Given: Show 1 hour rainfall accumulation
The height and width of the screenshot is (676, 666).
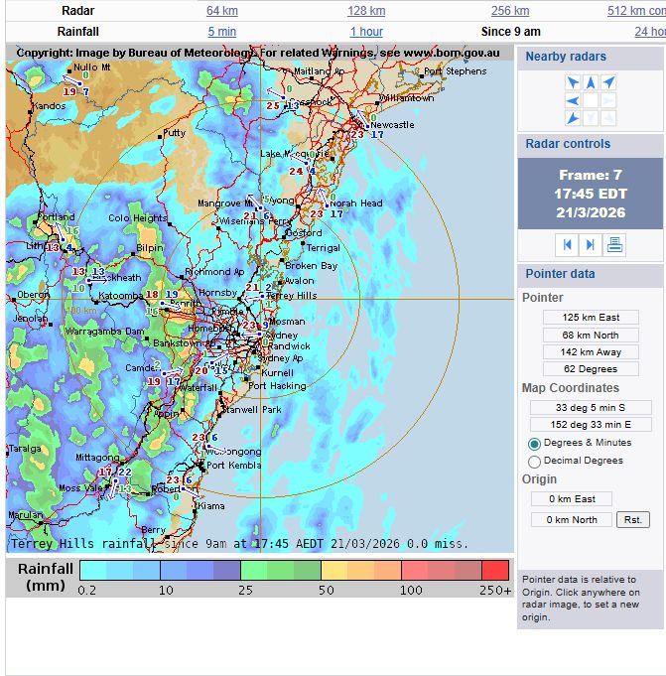Looking at the screenshot, I should pyautogui.click(x=365, y=32).
